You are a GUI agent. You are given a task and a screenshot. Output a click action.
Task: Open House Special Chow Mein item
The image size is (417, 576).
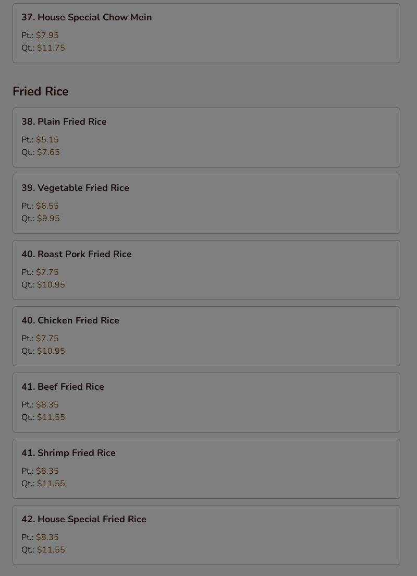click(206, 33)
